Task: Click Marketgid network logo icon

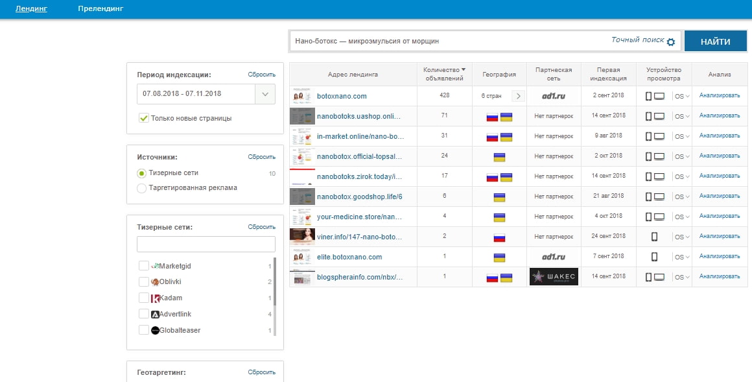Action: click(155, 266)
